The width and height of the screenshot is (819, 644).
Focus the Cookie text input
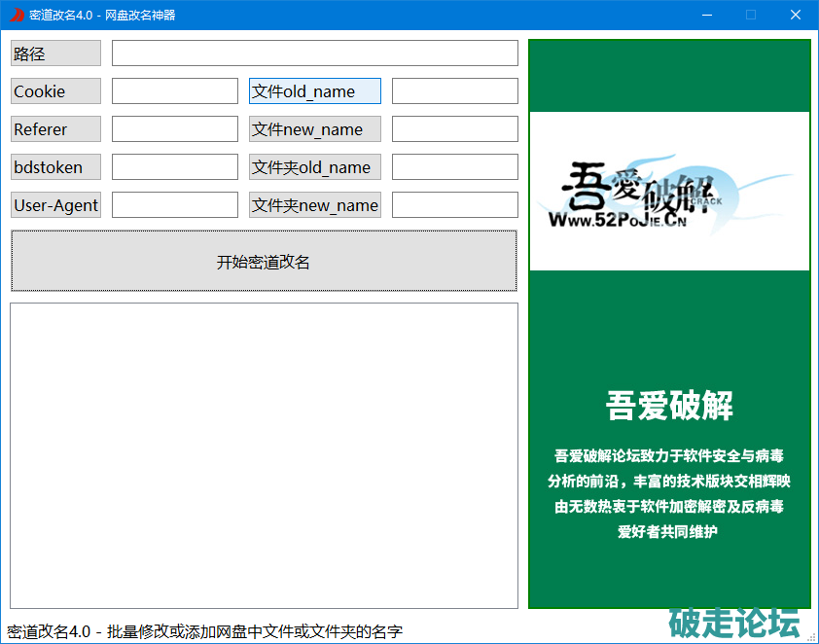[x=174, y=91]
